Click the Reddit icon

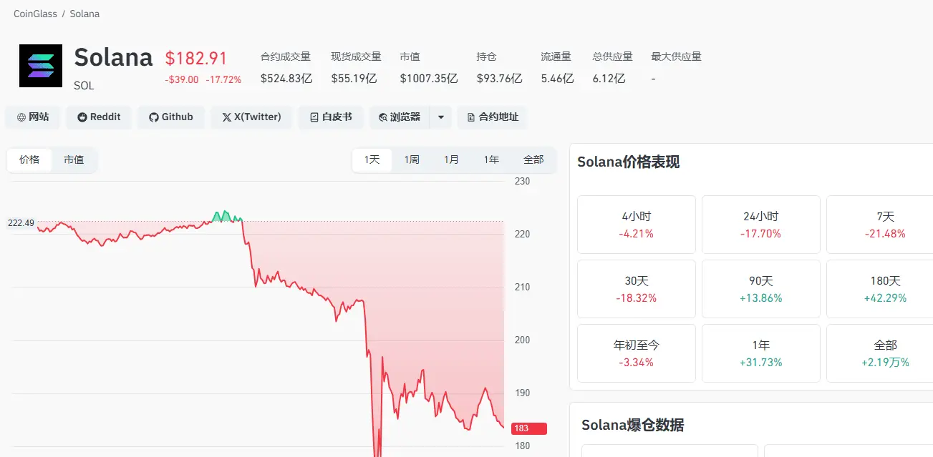[x=82, y=117]
